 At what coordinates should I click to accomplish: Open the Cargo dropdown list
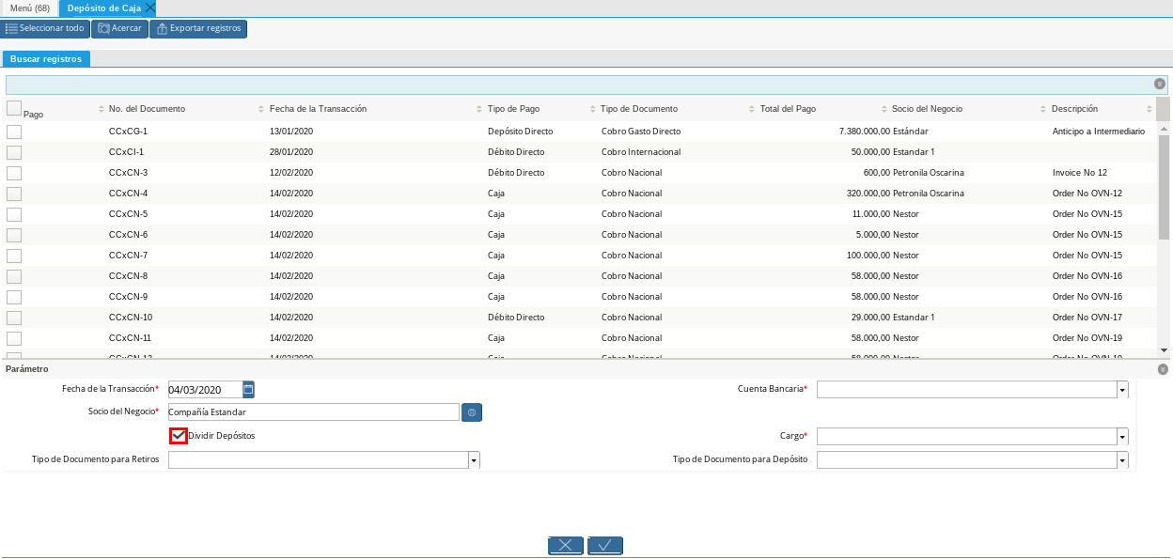tap(1122, 437)
